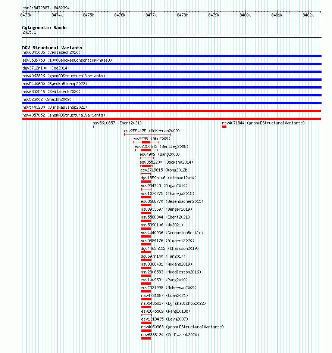The height and width of the screenshot is (353, 332).
Task: Click the Cytogenetic Bands track title
Action: [x=44, y=28]
